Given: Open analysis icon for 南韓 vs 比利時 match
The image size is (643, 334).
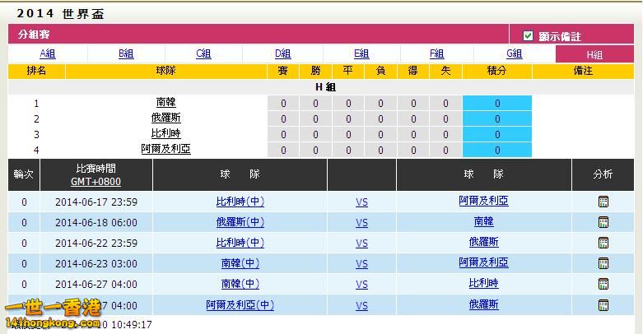Looking at the screenshot, I should [x=603, y=284].
